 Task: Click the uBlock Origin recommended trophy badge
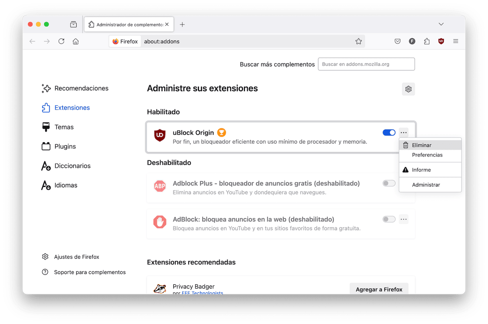[x=222, y=132]
